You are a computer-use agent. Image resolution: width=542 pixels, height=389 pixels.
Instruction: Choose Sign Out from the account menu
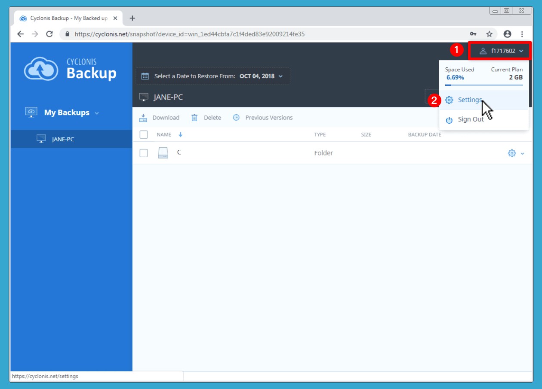pyautogui.click(x=470, y=119)
